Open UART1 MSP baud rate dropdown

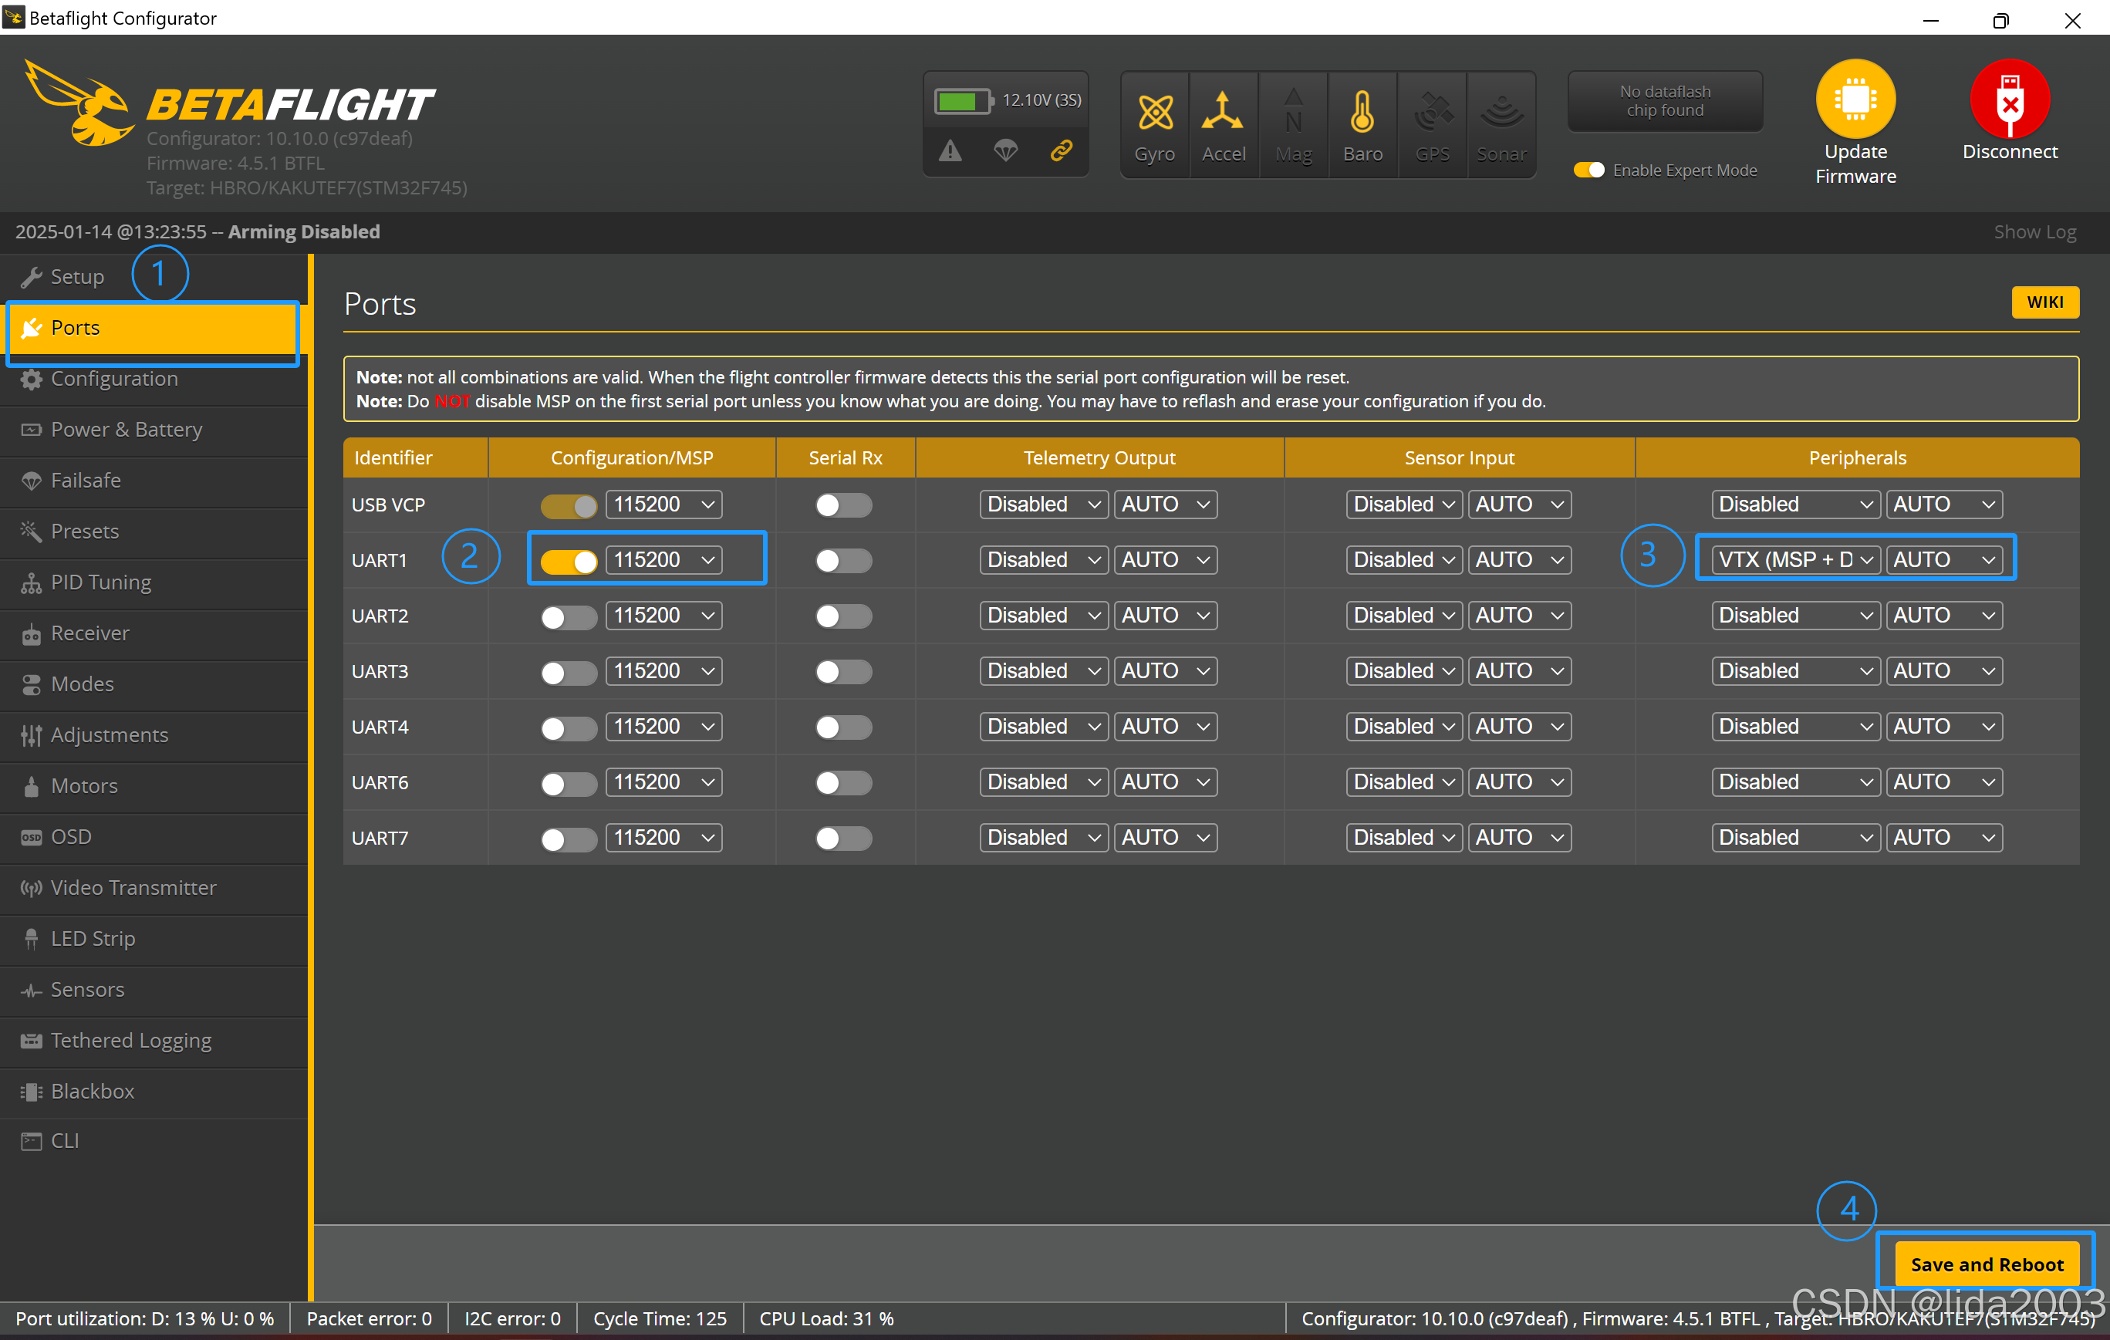point(663,560)
